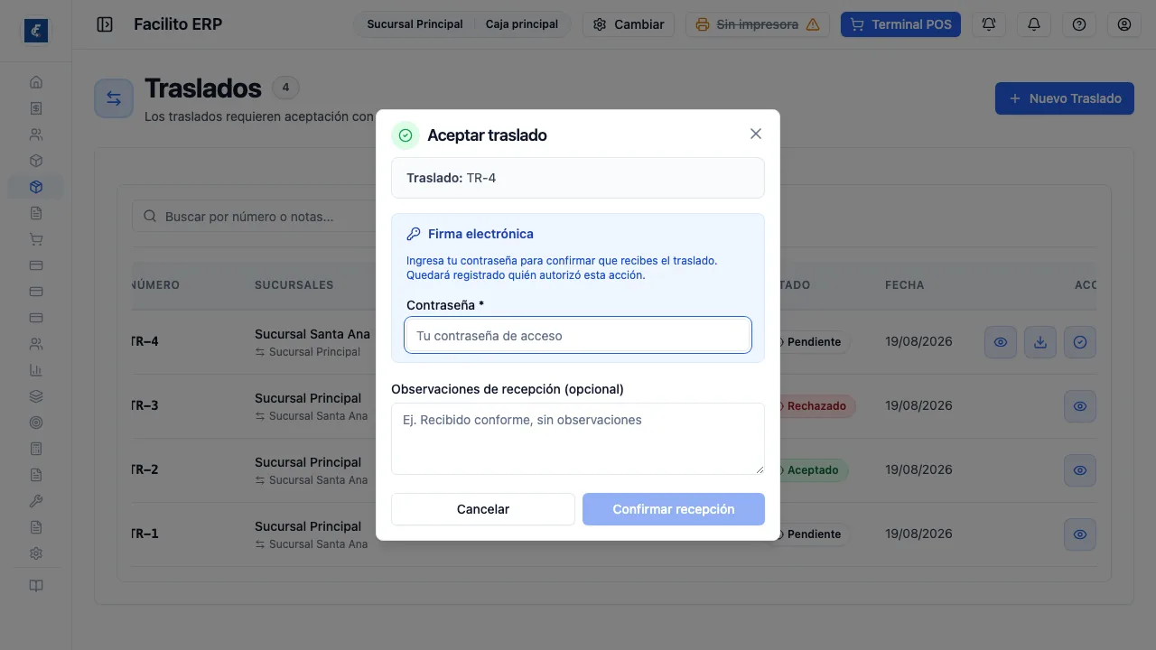
Task: Click the TR-3 number cell
Action: pos(144,406)
